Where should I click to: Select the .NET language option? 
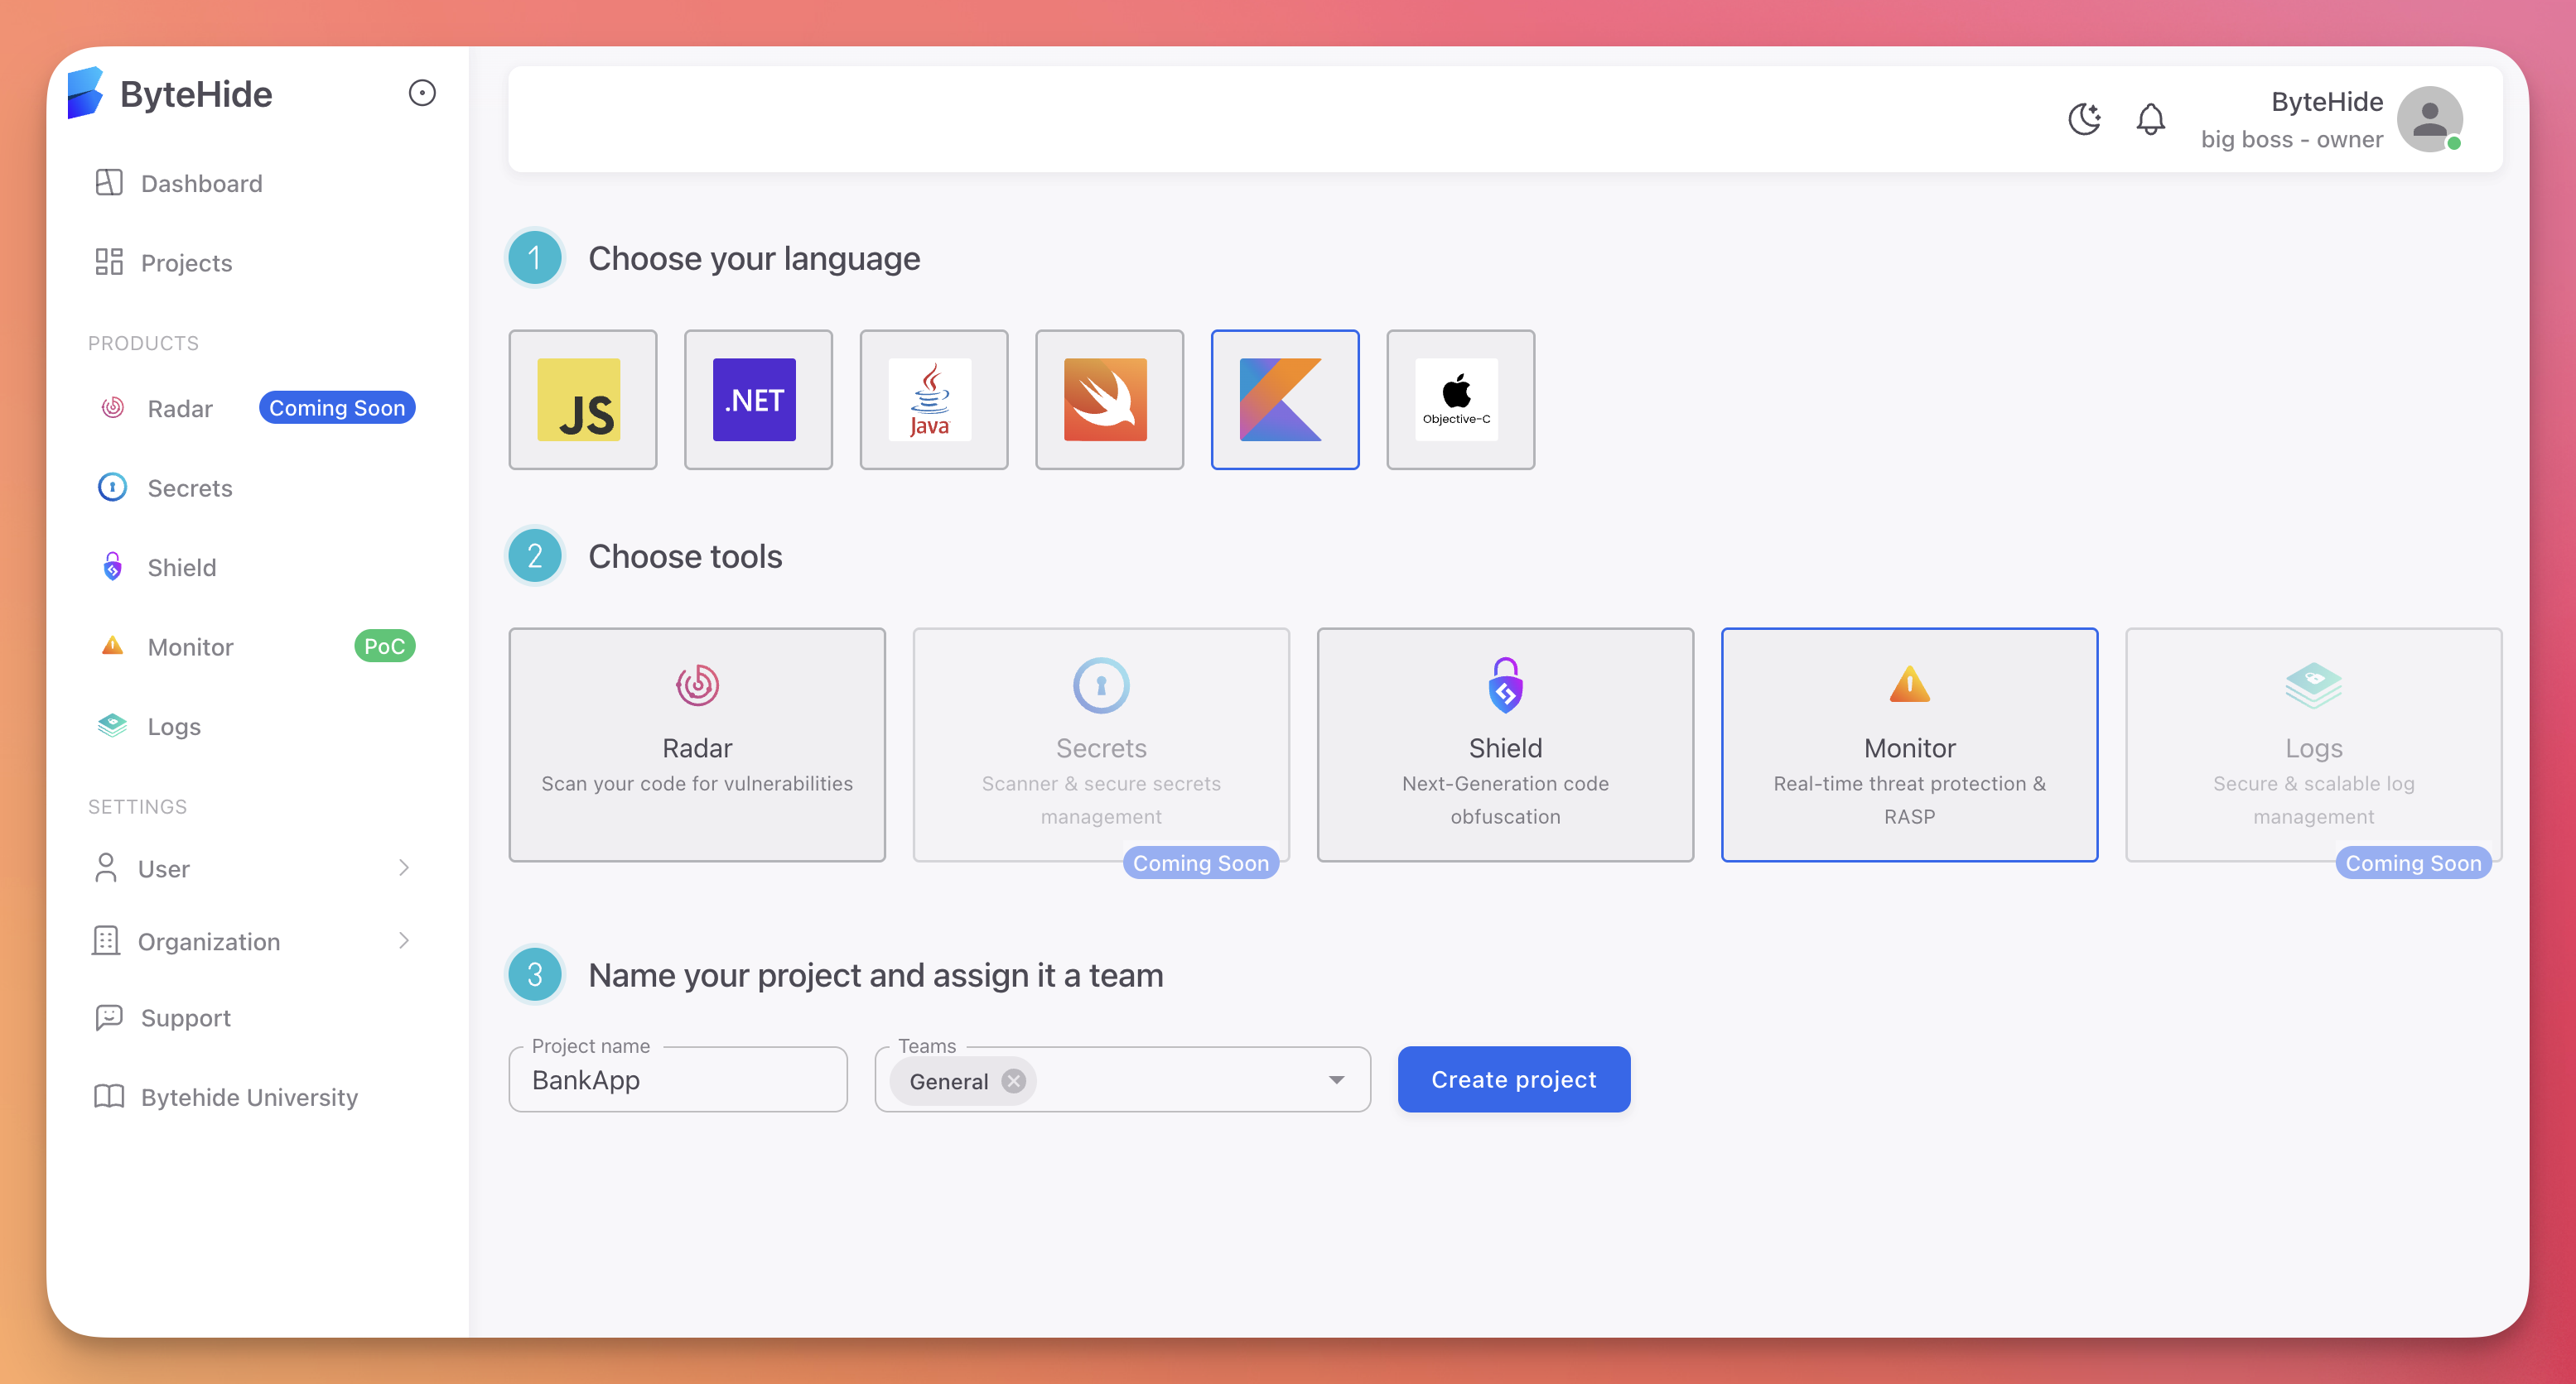click(758, 399)
